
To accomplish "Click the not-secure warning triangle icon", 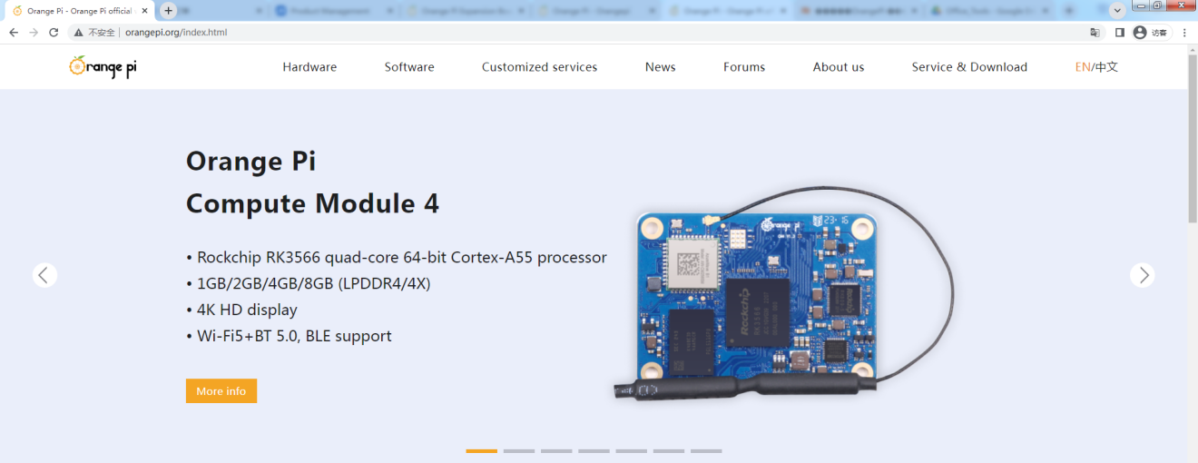I will [x=79, y=33].
